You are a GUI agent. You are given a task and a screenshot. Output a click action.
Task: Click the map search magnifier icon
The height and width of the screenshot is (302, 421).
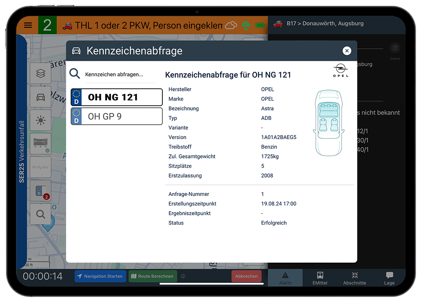pos(41,214)
